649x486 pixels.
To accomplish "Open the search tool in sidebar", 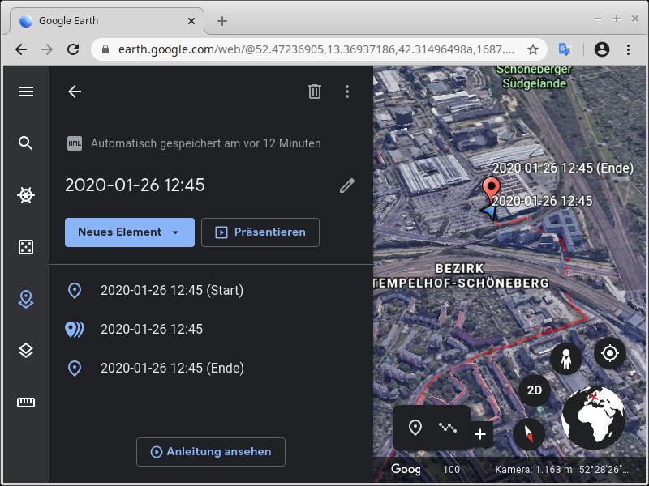I will point(26,143).
